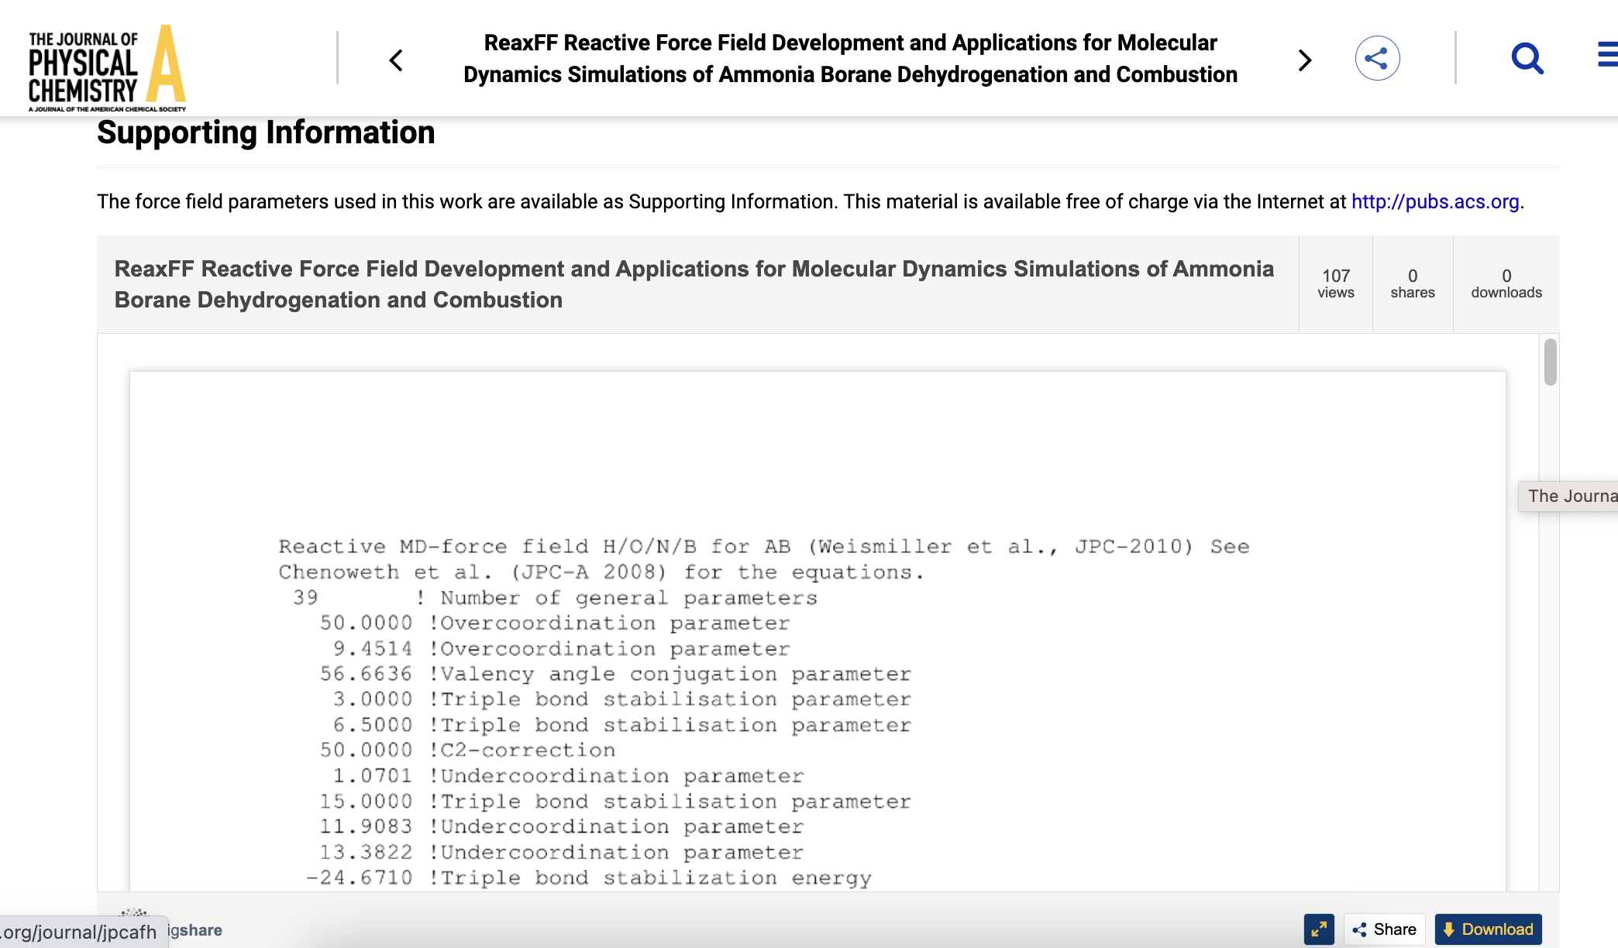Click the 107 views counter
The height and width of the screenshot is (948, 1618).
click(x=1336, y=283)
